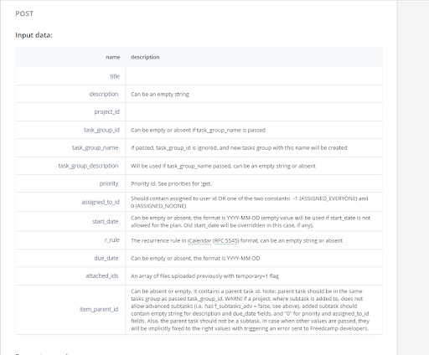The image size is (429, 355).
Task: Select the item_parent_id row label
Action: click(99, 309)
